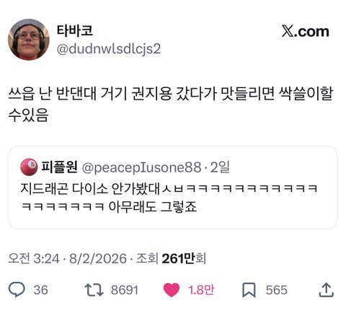The height and width of the screenshot is (316, 346).
Task: Open the quoted tweet text about 지드래곤 다이소
Action: [169, 198]
